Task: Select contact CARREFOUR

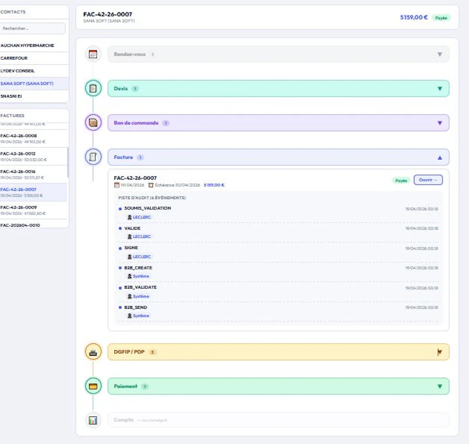Action: point(34,58)
